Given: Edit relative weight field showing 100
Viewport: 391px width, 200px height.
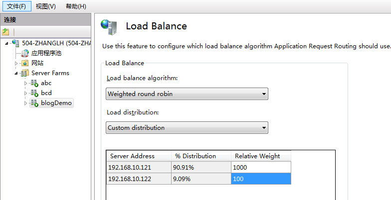Looking at the screenshot, I should [261, 179].
